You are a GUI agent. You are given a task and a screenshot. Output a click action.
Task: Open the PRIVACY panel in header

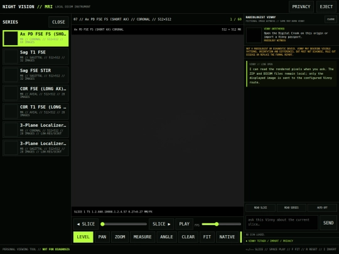pyautogui.click(x=301, y=7)
